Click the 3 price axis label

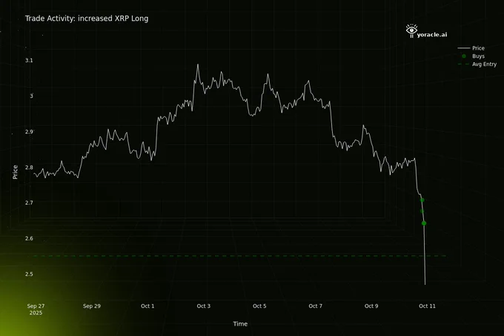point(31,96)
